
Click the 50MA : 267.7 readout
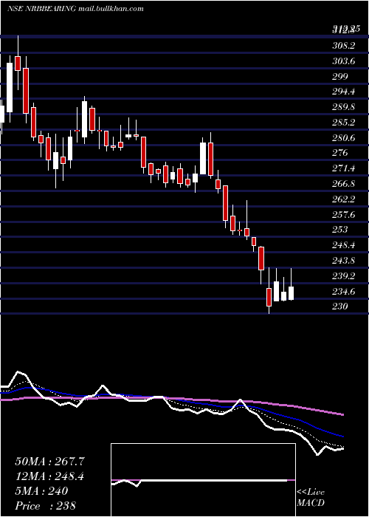click(49, 462)
